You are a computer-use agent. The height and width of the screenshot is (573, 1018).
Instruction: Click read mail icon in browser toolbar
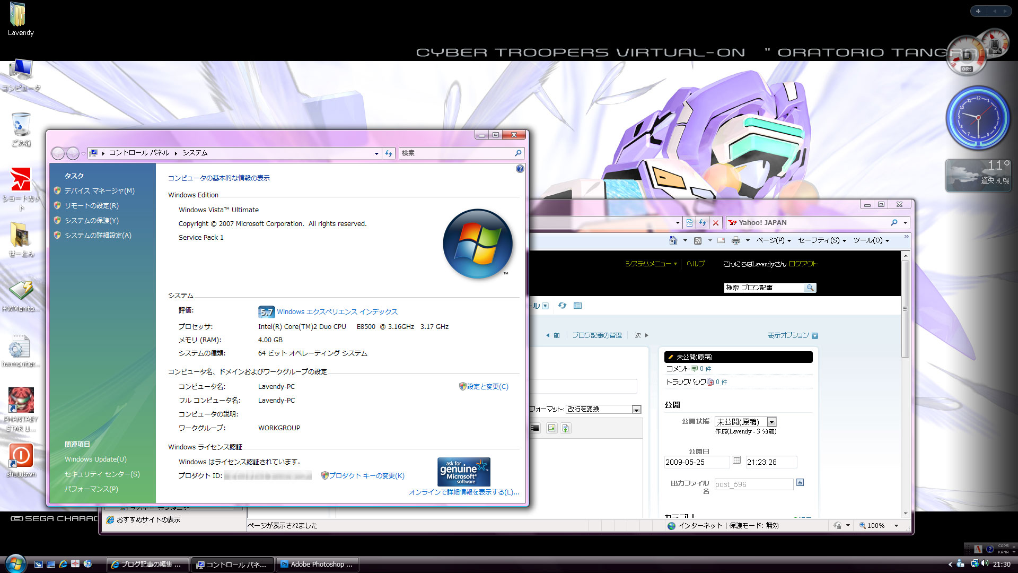[721, 241]
